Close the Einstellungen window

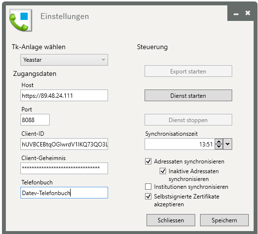pos(248,13)
